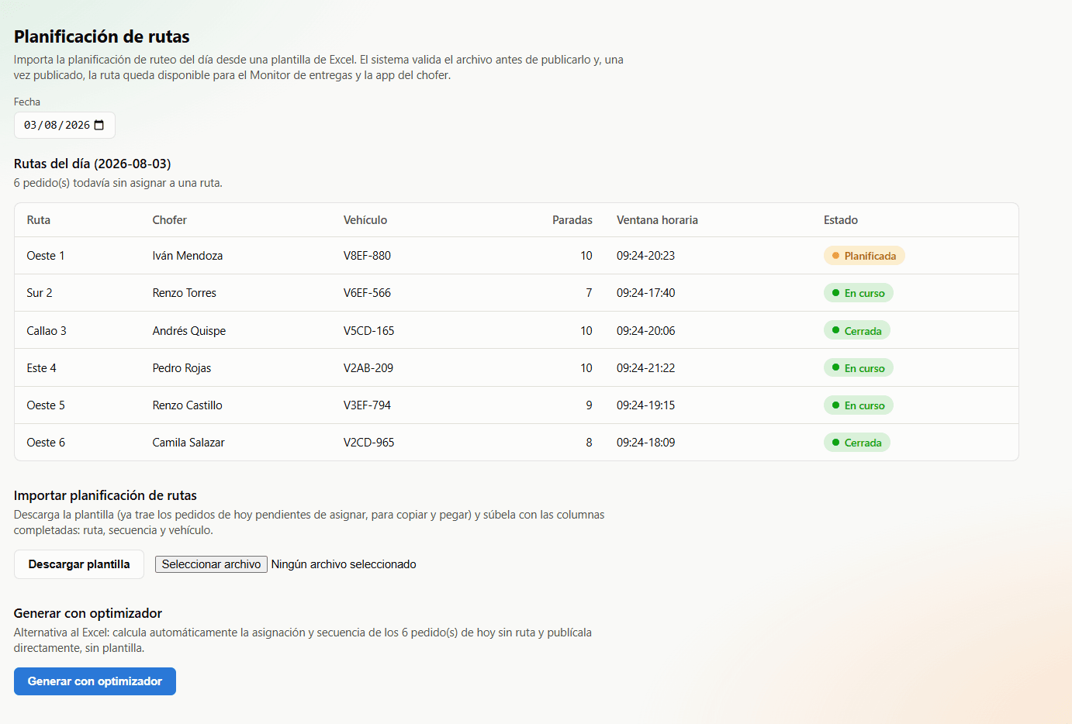Click the Este 4 route name
This screenshot has width=1072, height=724.
pos(42,368)
